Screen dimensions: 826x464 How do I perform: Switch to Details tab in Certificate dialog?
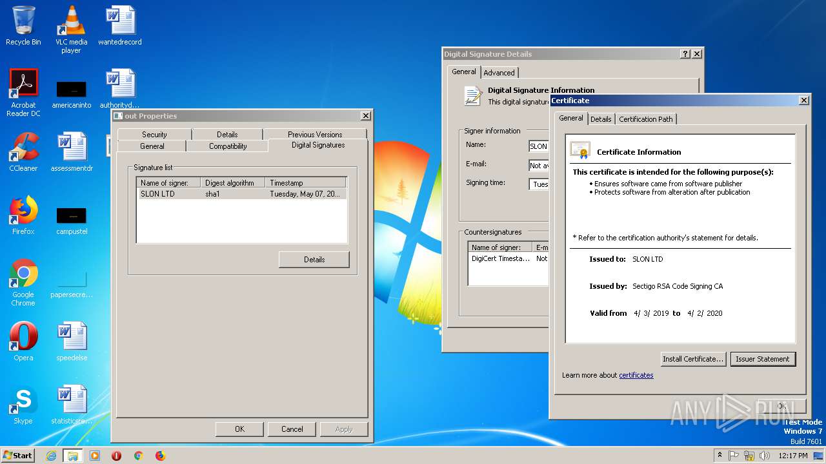pyautogui.click(x=601, y=119)
